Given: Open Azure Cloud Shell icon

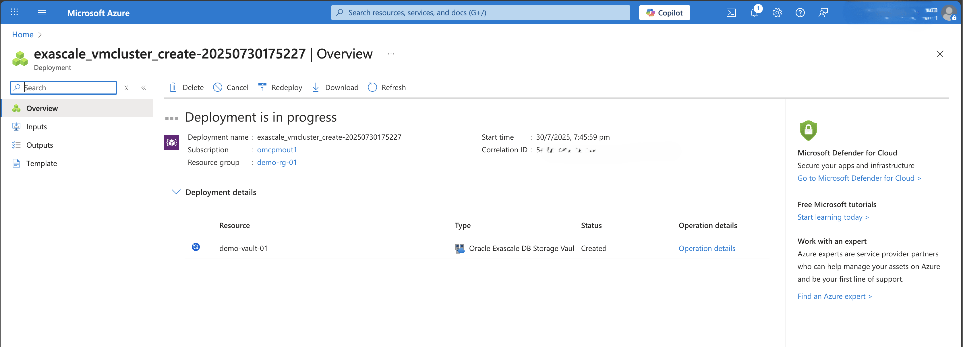Looking at the screenshot, I should 731,13.
